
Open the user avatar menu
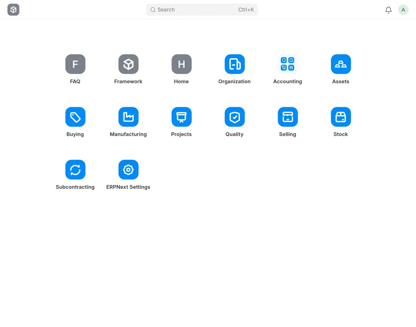tap(403, 10)
